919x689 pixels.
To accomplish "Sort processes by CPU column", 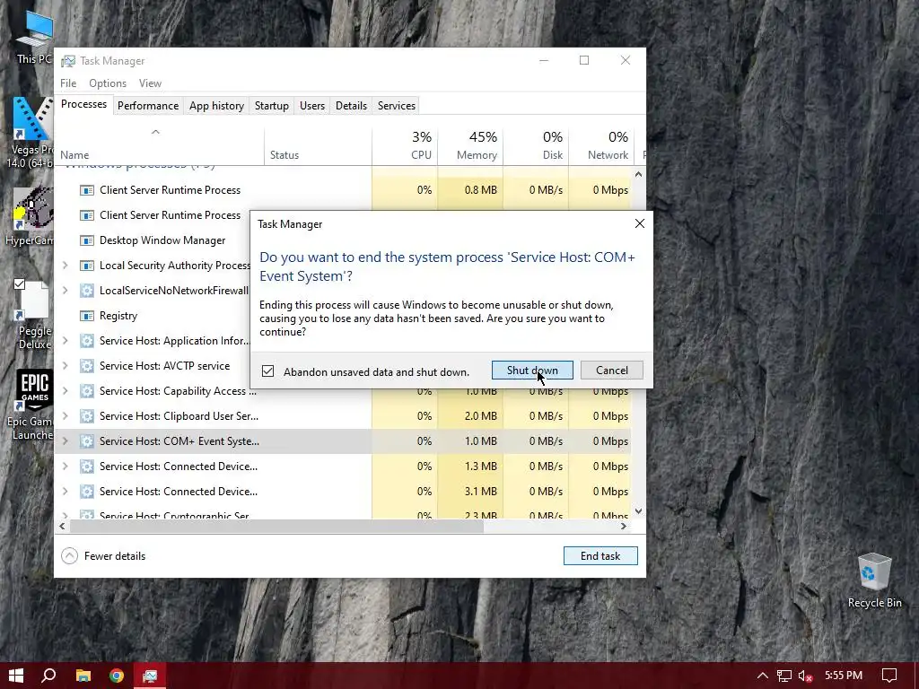I will [405, 146].
